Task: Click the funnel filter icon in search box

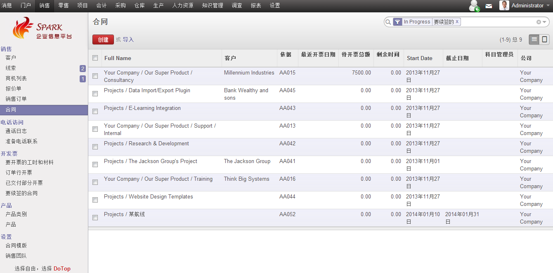Action: tap(397, 22)
